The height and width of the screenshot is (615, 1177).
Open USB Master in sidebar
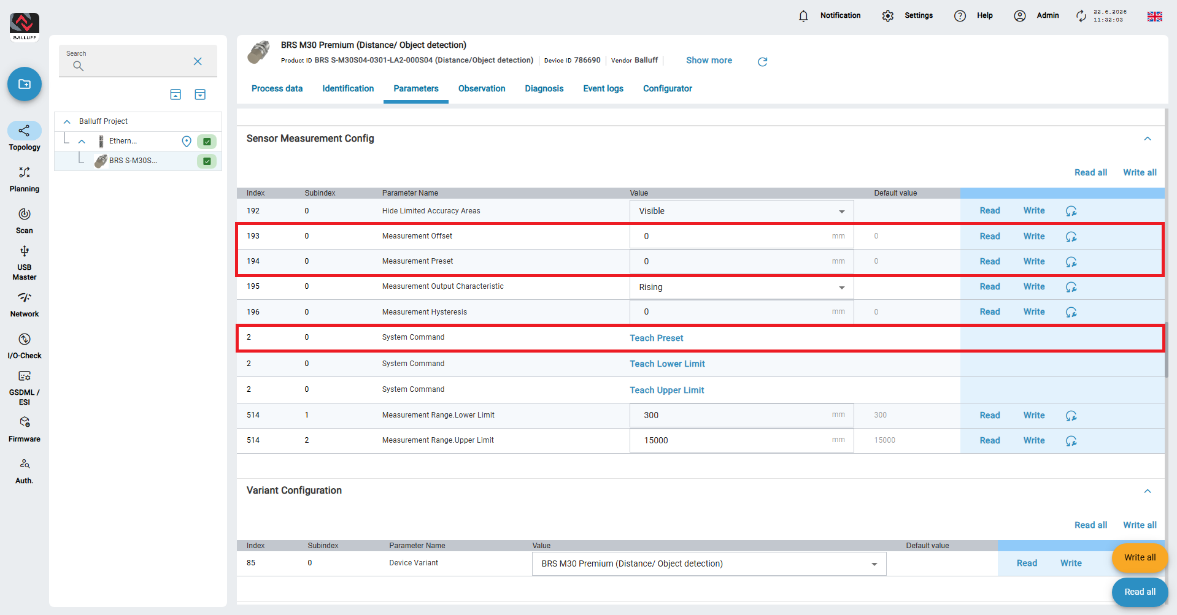(25, 262)
